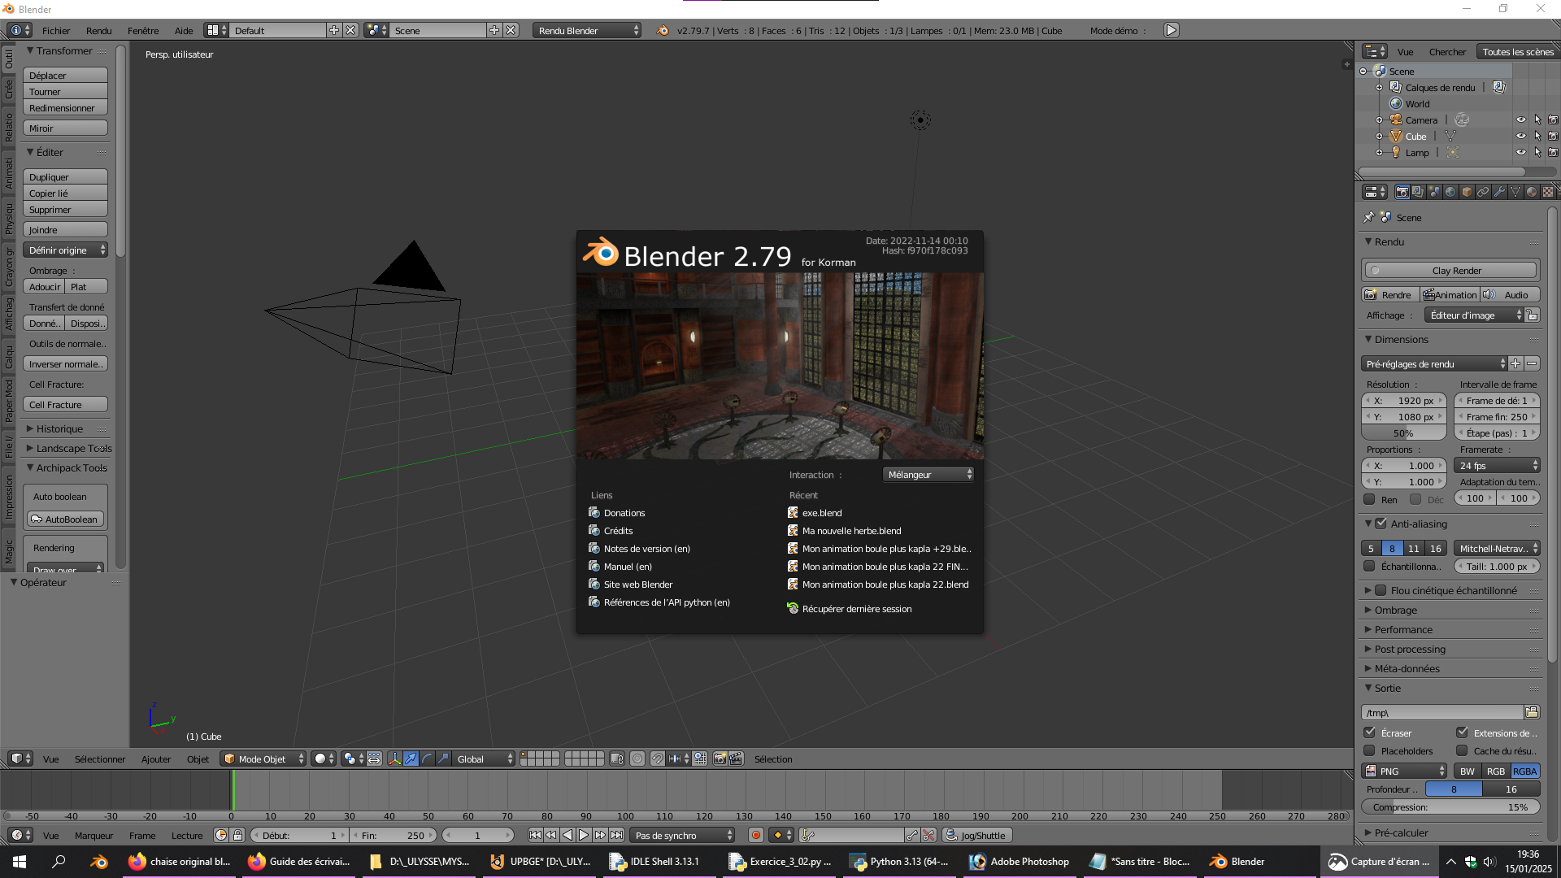Image resolution: width=1561 pixels, height=878 pixels.
Task: Toggle Cube renderability camera icon in outliner
Action: 1553,136
